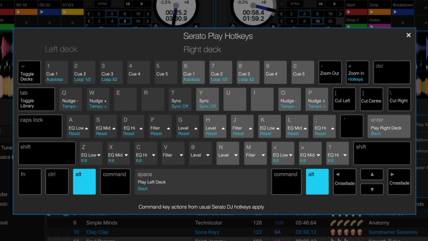Screen dimensions: 428x241
Task: Click the Cut Right backslash key
Action: (399, 99)
